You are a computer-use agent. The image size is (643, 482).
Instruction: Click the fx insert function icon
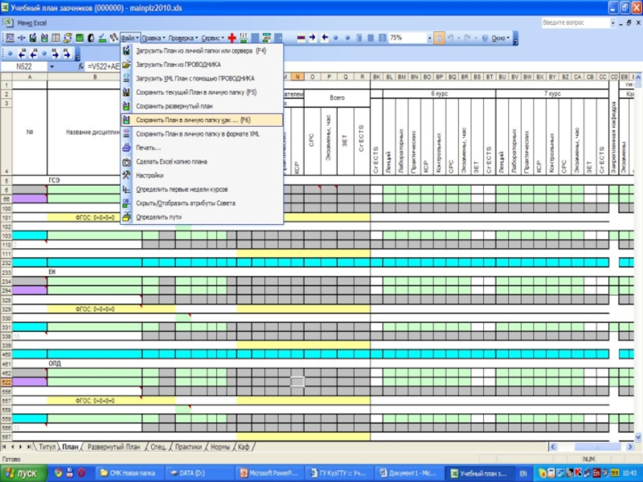tap(80, 67)
